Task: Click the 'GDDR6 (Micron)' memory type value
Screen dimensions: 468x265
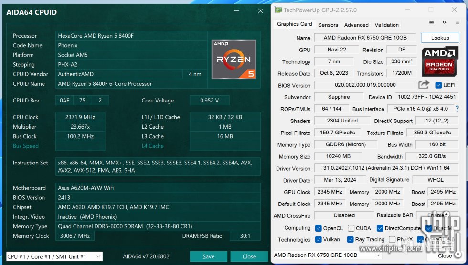Action: (346, 144)
